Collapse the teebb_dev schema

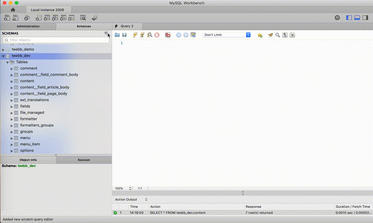(3, 56)
